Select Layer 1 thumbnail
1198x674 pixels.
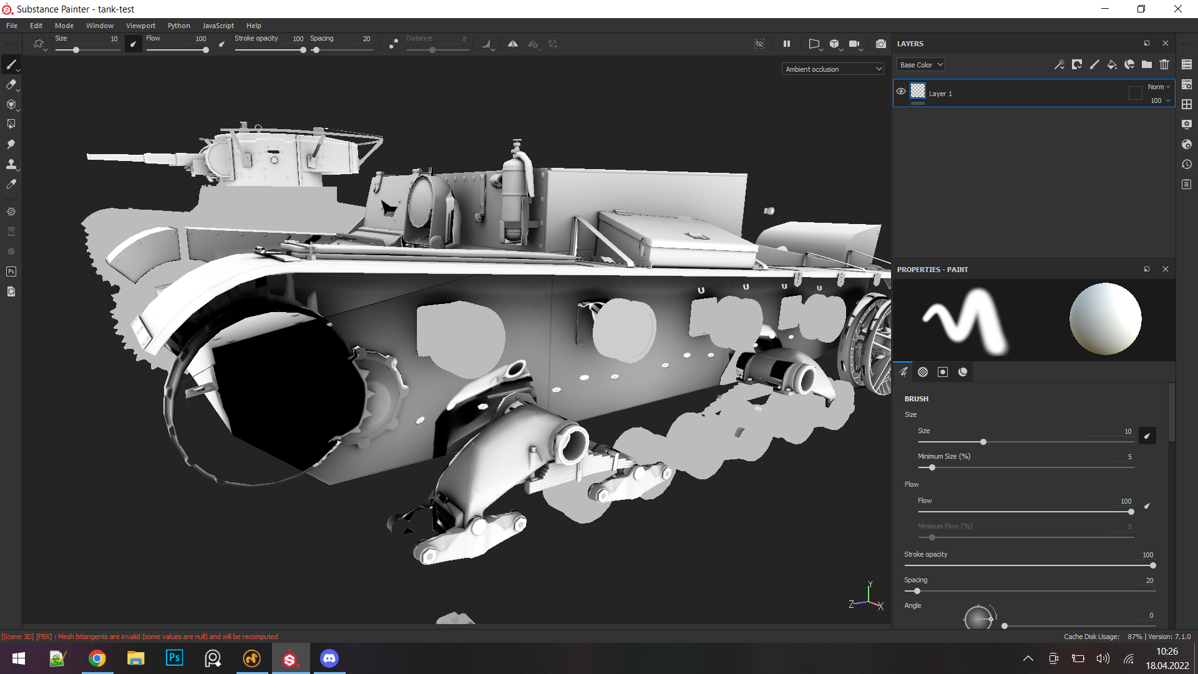coord(918,90)
